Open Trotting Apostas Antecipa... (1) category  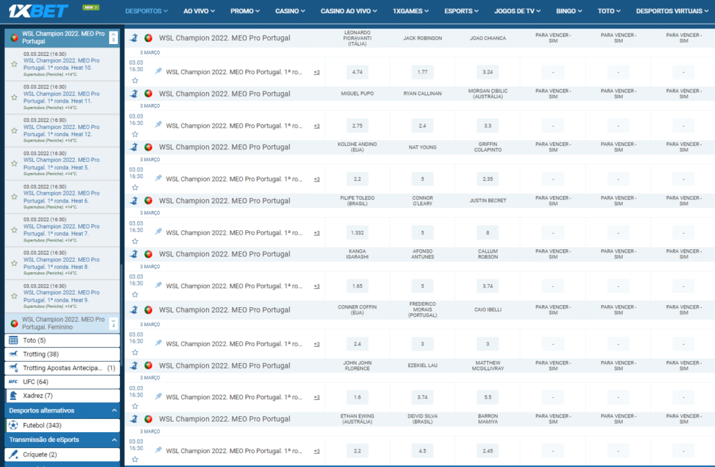(x=62, y=368)
